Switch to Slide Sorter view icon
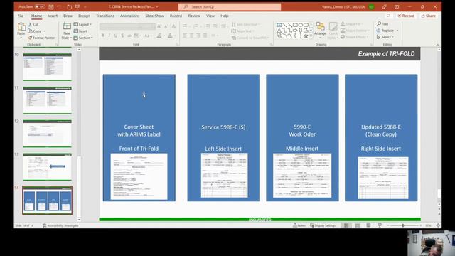Image resolution: width=455 pixels, height=256 pixels. click(357, 225)
